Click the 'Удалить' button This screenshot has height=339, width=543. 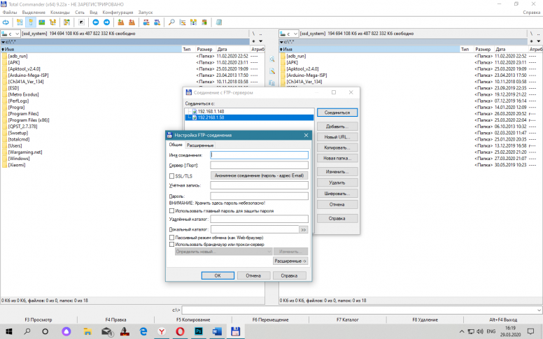coord(337,182)
